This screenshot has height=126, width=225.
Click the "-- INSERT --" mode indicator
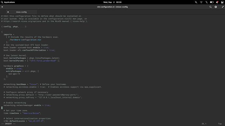click(x=8, y=124)
